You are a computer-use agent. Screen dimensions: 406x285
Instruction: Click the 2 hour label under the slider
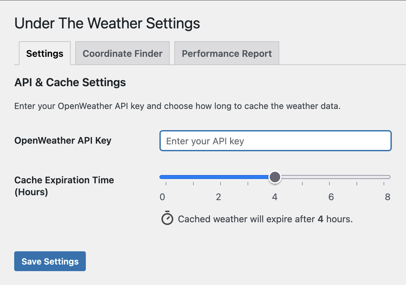coord(218,197)
